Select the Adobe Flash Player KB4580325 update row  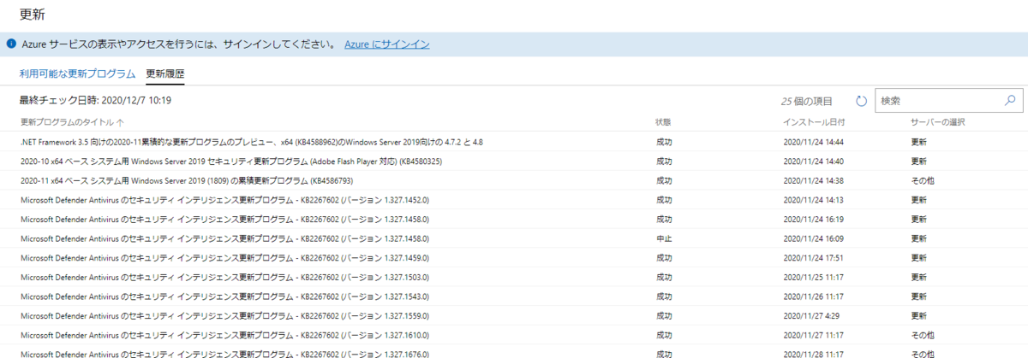(514, 161)
